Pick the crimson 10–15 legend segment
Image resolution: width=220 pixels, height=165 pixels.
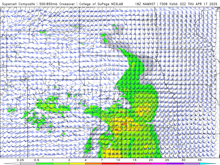[126, 164]
